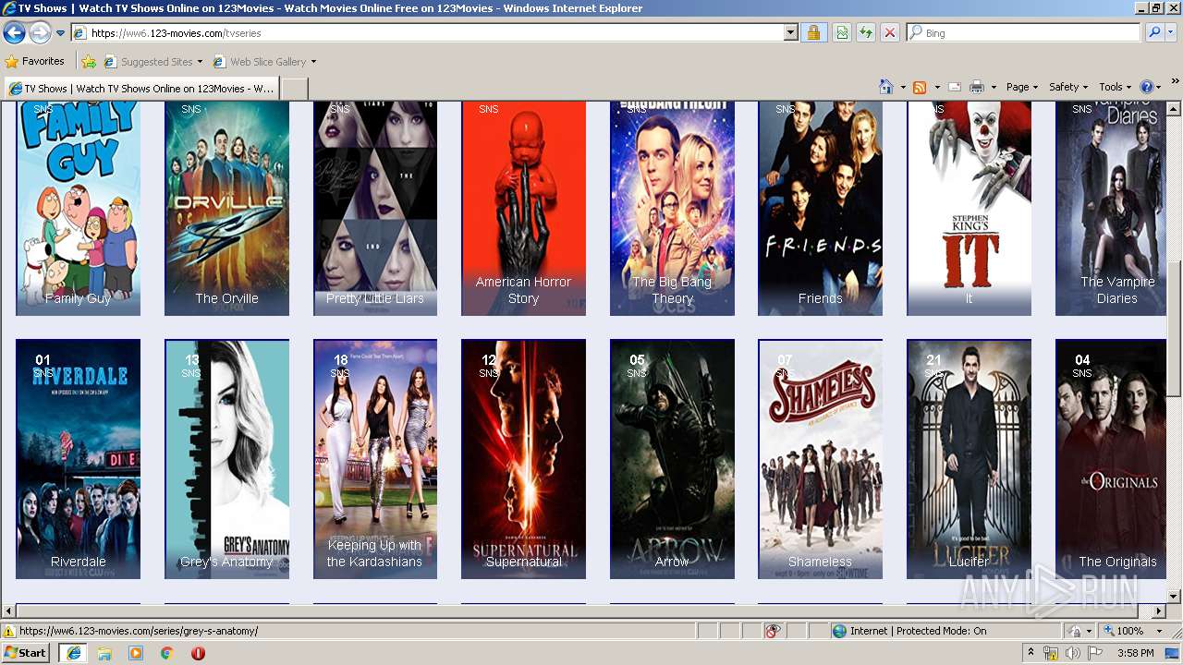Open Supernatural show poster
Screen dimensions: 1183x665
[523, 459]
